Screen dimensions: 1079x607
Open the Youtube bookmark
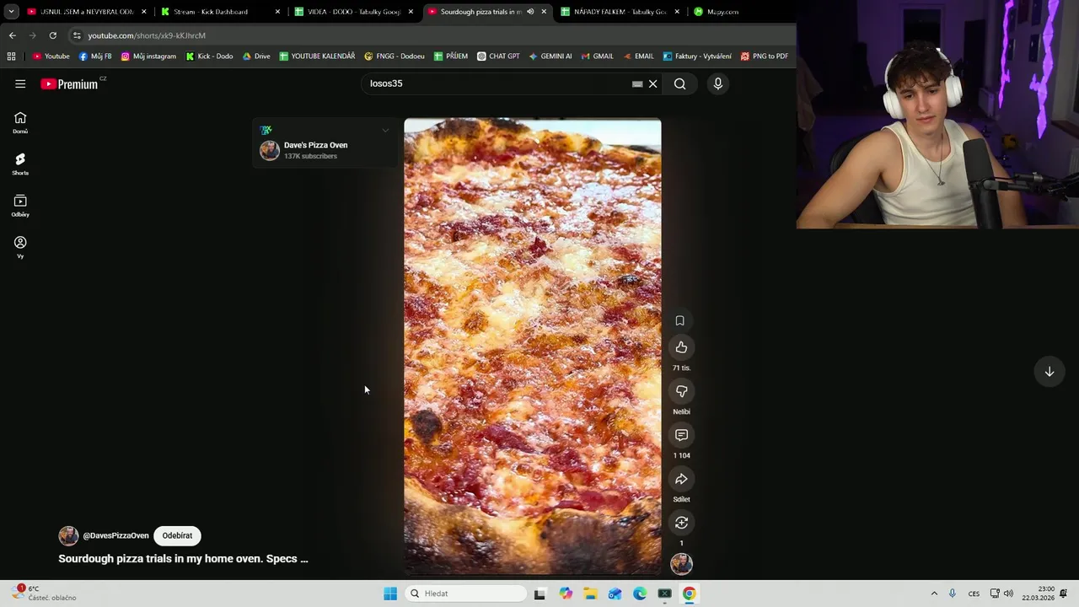51,56
